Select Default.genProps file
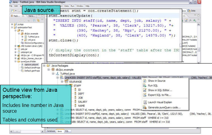This screenshot has width=212, height=135. 32,71
